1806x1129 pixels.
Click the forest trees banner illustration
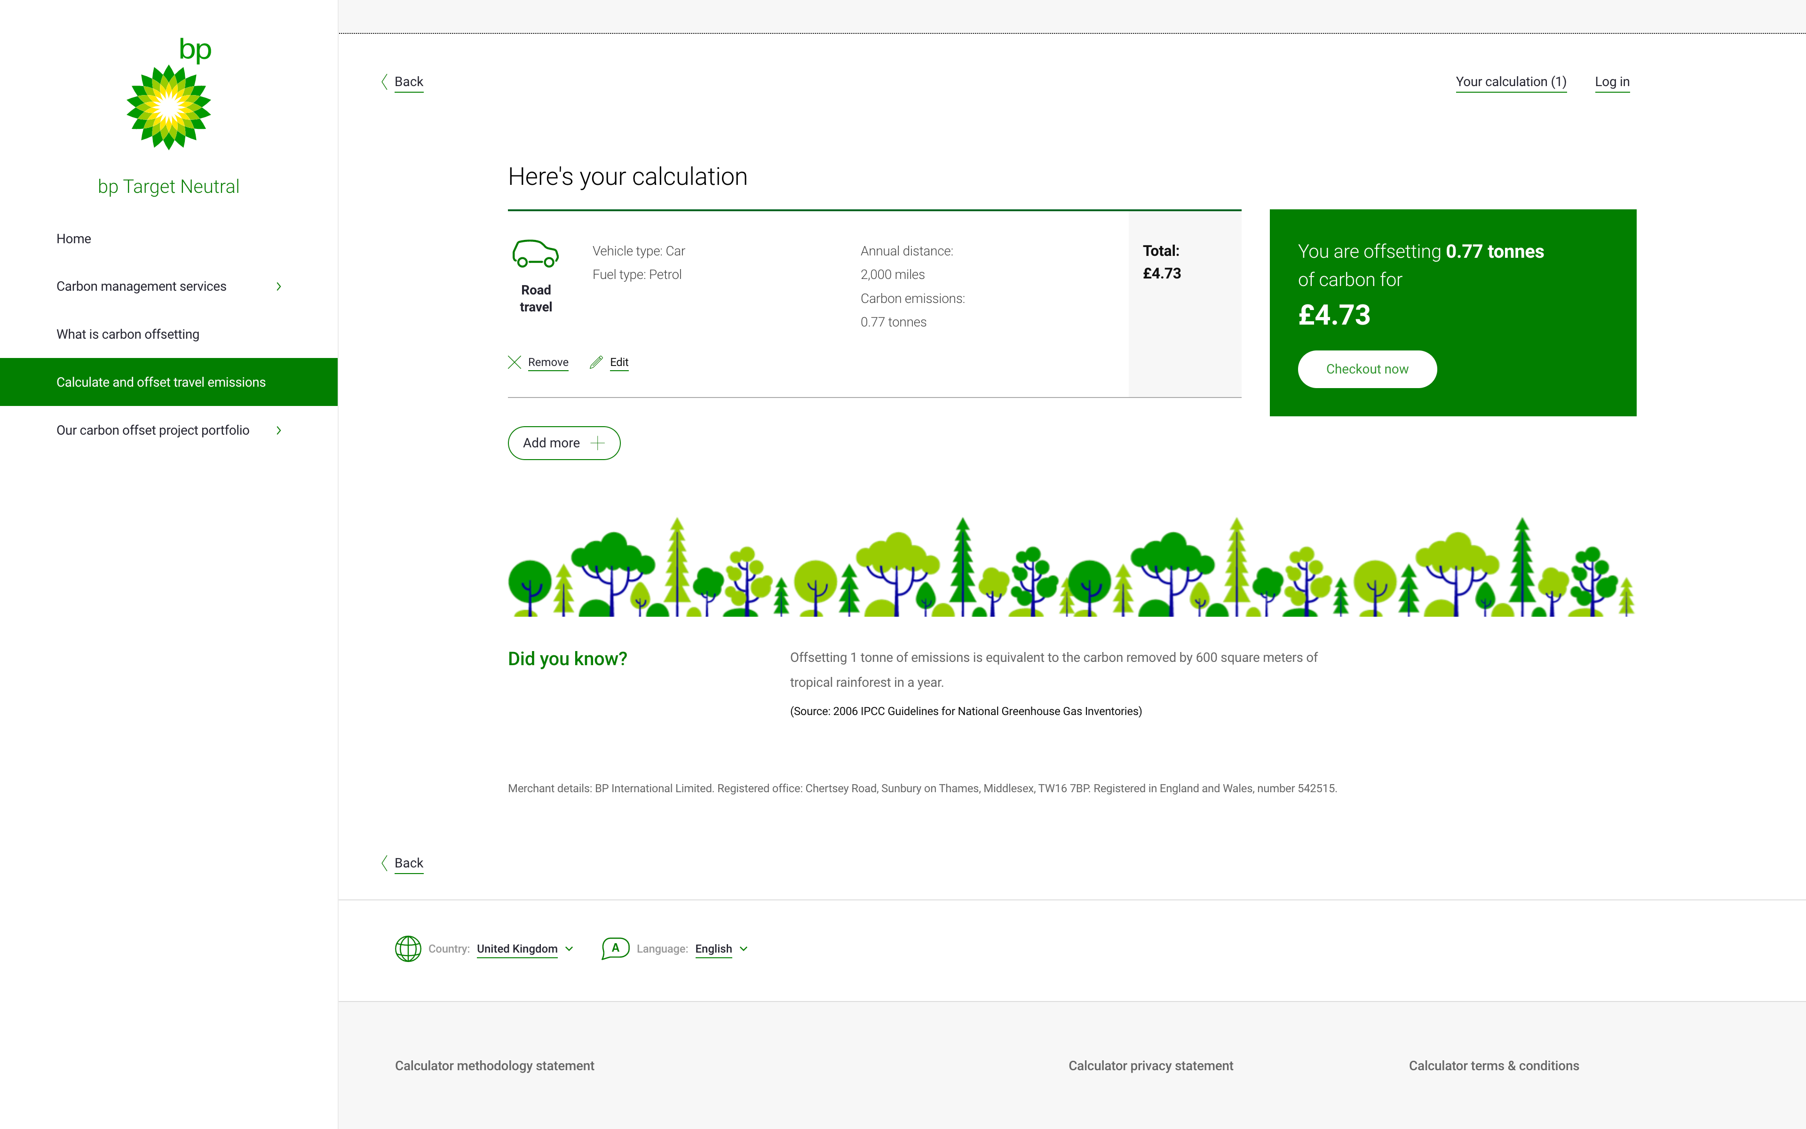(x=1071, y=567)
